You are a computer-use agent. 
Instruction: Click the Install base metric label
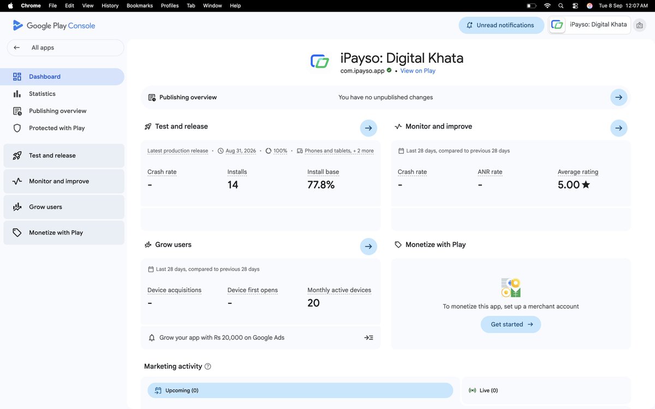point(323,172)
